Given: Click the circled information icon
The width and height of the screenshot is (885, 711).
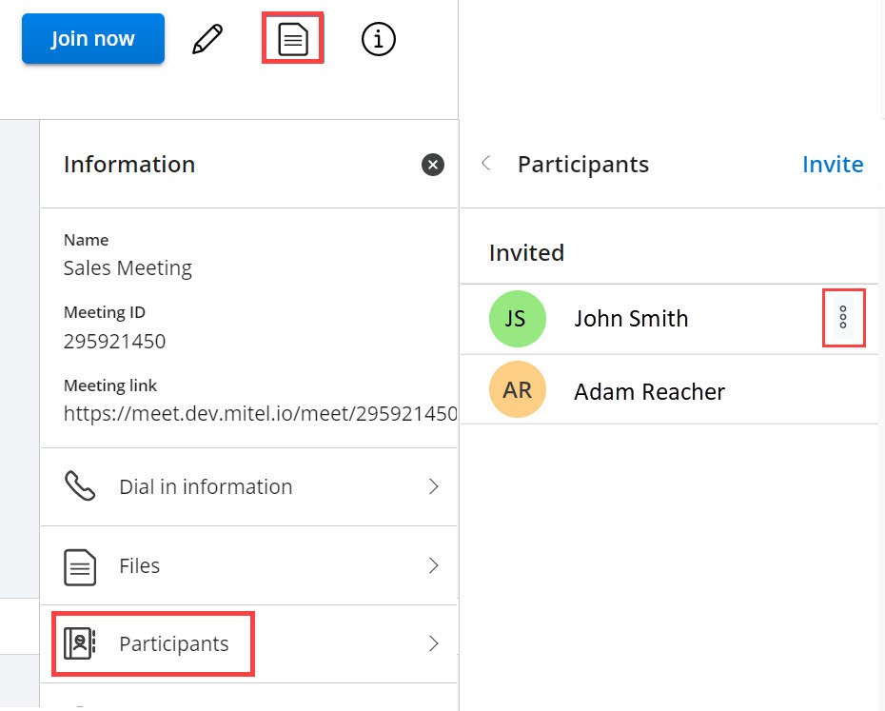Looking at the screenshot, I should [x=379, y=39].
